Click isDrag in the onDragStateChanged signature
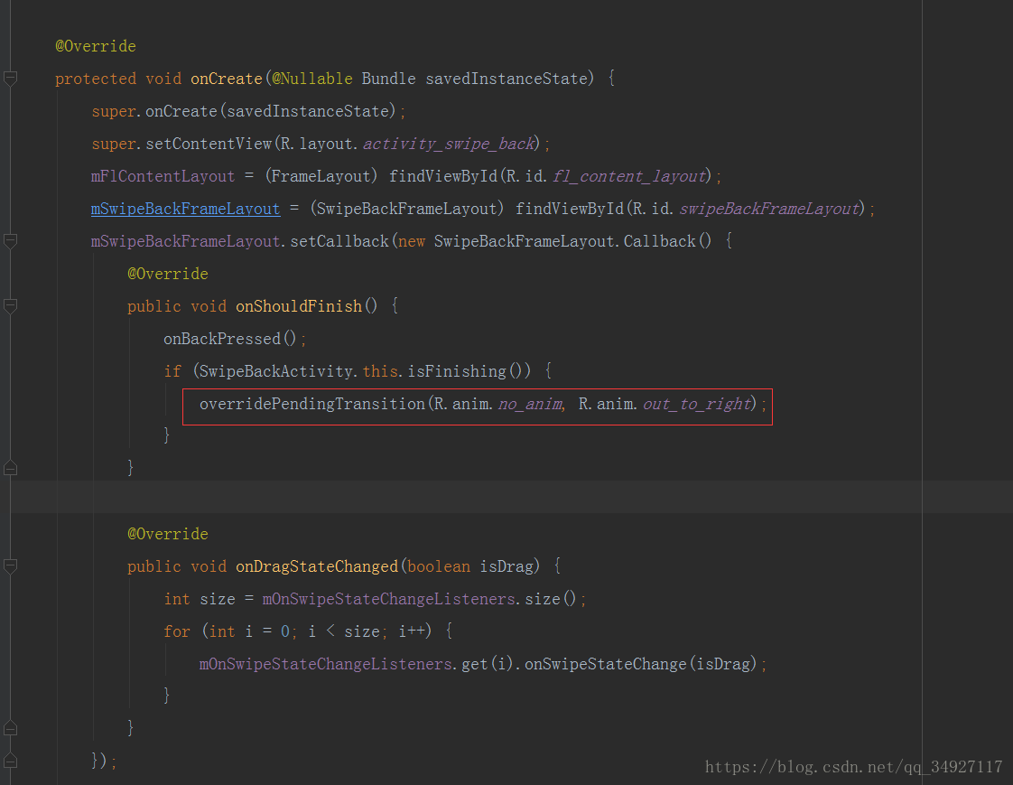The width and height of the screenshot is (1013, 785). coord(506,566)
